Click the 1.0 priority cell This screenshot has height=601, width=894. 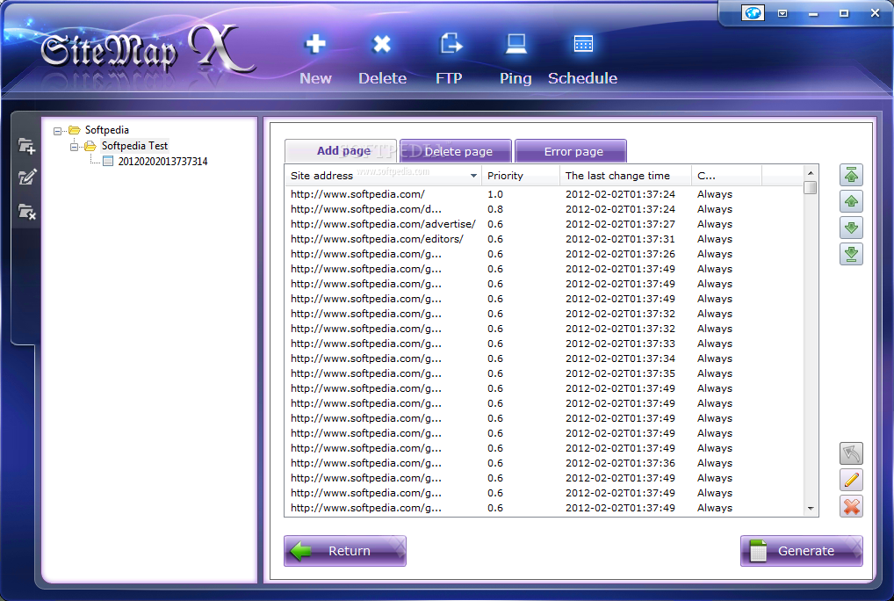point(495,194)
